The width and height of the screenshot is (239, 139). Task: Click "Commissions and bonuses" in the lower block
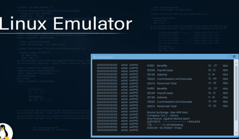[x=174, y=102]
